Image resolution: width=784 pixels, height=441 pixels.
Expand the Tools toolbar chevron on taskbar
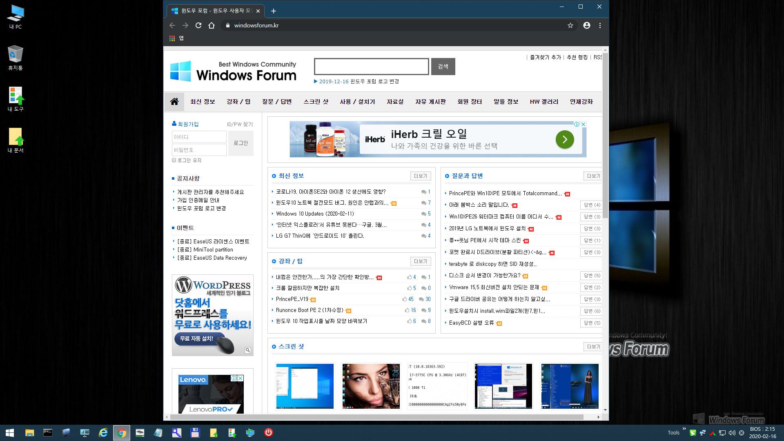[684, 429]
